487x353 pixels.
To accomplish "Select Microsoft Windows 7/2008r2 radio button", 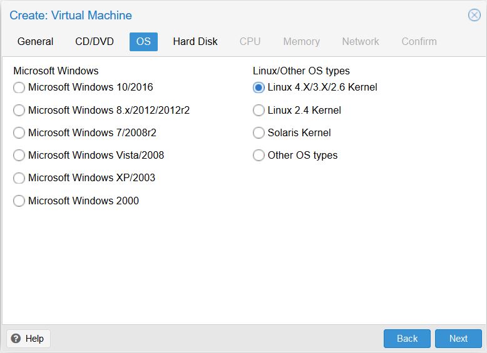I will (x=19, y=133).
